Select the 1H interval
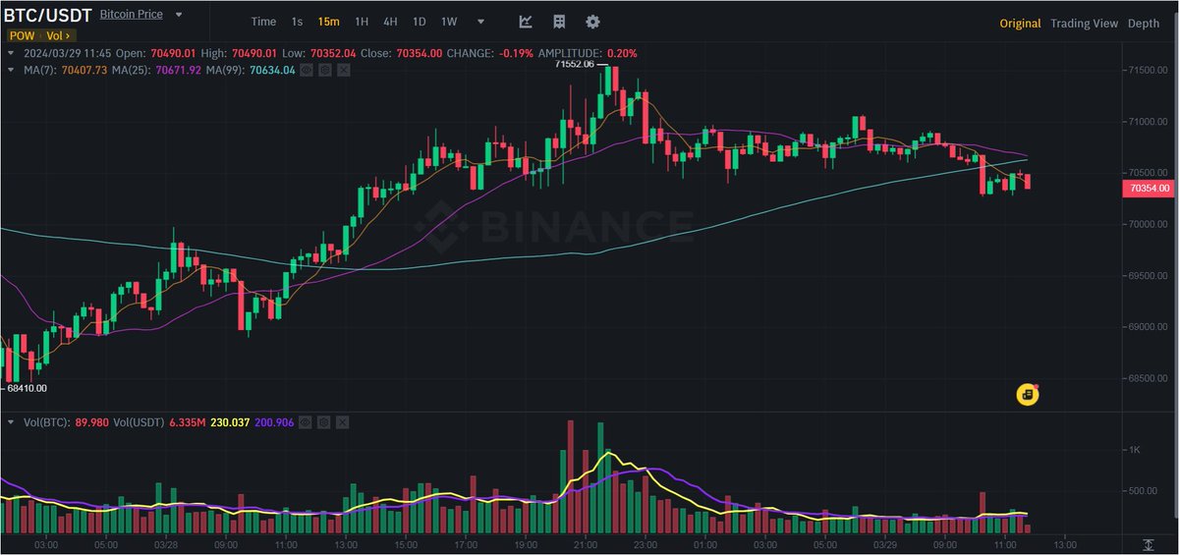 (362, 22)
